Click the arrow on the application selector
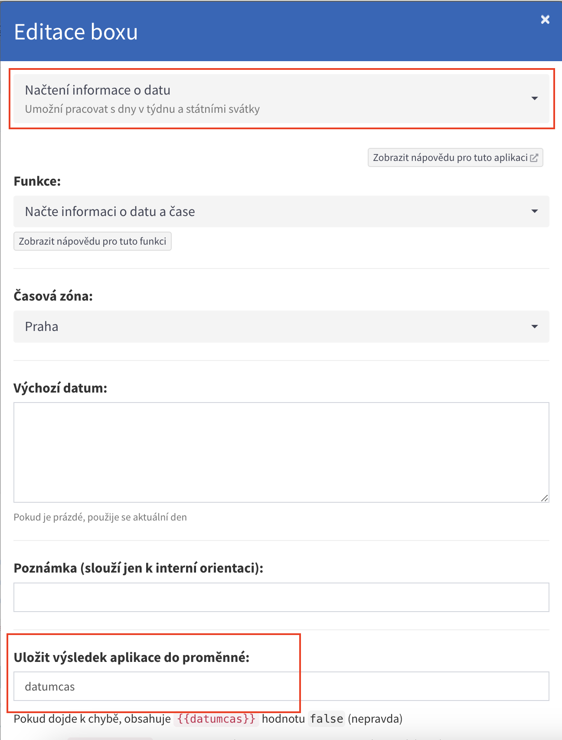 click(x=535, y=98)
